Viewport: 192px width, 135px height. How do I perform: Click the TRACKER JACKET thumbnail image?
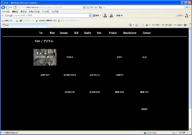[x=45, y=57]
